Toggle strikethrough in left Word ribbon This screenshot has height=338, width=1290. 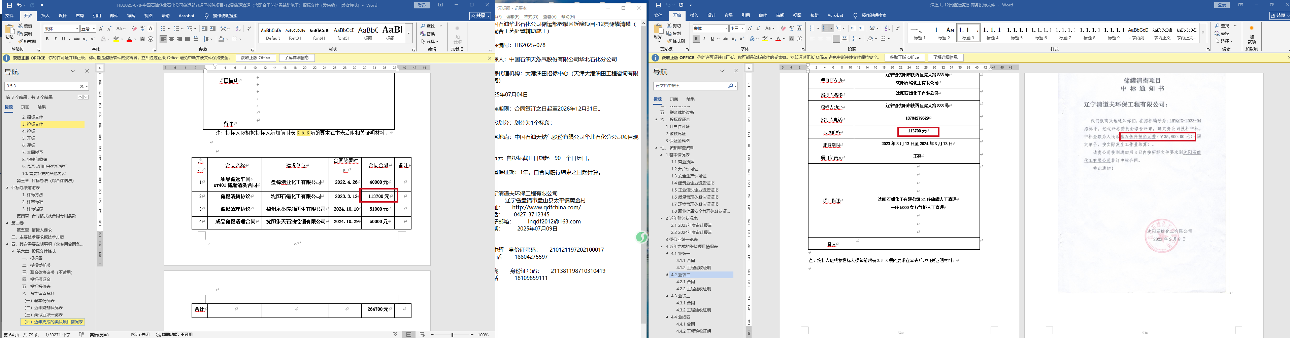tap(77, 39)
